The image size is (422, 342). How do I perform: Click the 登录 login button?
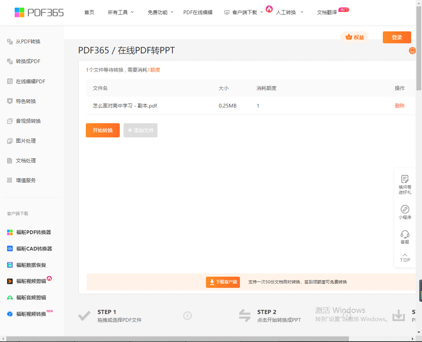[397, 37]
